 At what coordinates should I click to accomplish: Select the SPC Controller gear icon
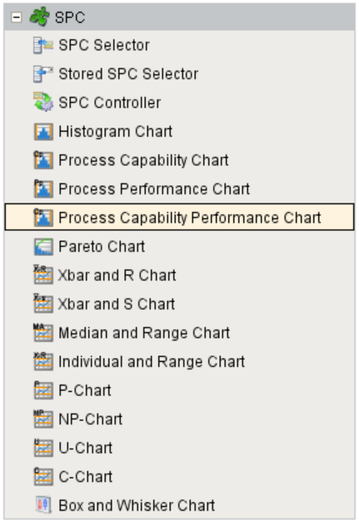(x=43, y=102)
